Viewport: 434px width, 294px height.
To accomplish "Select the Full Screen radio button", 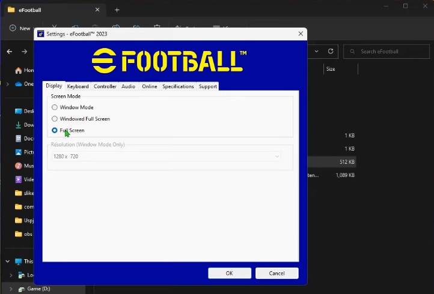I will tap(55, 130).
